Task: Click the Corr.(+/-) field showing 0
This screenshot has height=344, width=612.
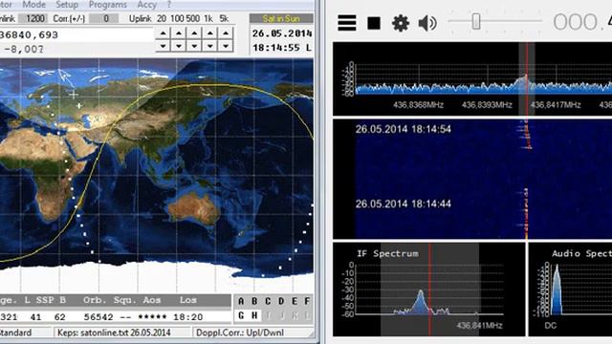Action: (104, 18)
